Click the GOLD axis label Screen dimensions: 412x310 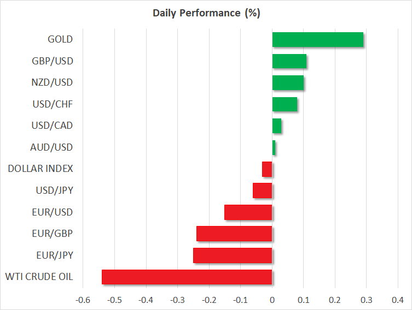coord(60,39)
